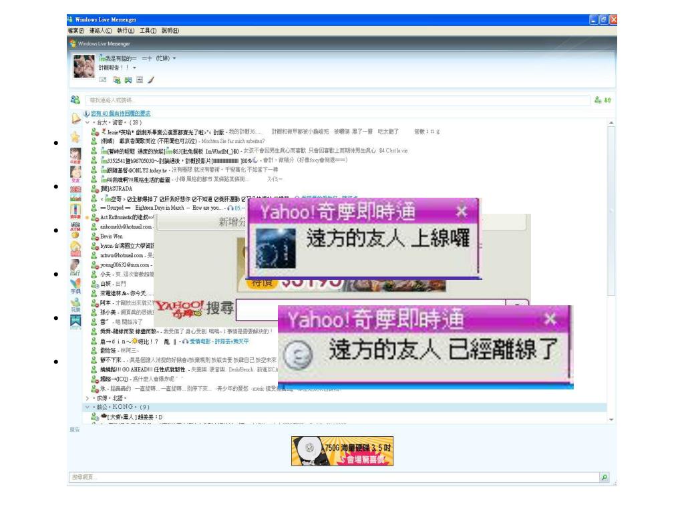Image resolution: width=684 pixels, height=513 pixels.
Task: Click the Yahoo 搜尋 logo in background window
Action: coord(194,309)
